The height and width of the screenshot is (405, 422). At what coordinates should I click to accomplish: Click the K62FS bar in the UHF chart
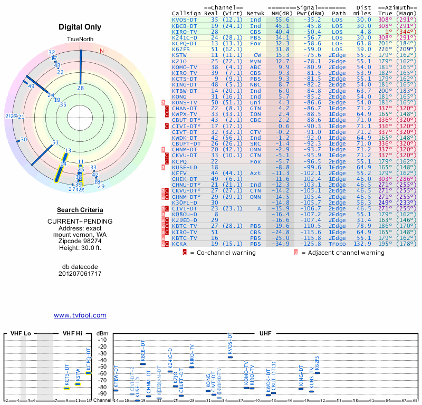(317, 373)
